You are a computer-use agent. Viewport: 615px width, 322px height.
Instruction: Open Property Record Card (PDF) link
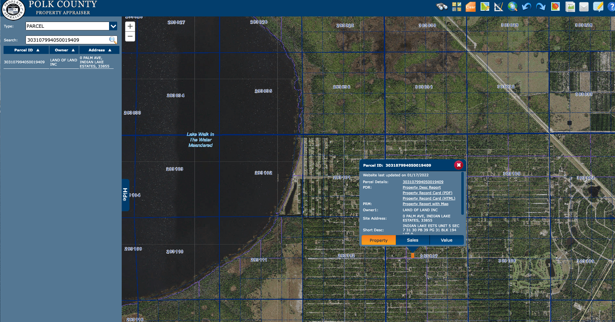pos(428,193)
